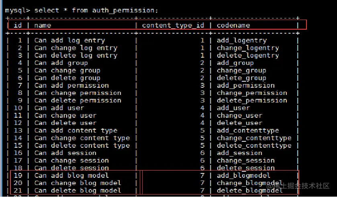The width and height of the screenshot is (337, 197).
Task: Click the 'Can add log entry' cell
Action: point(69,40)
